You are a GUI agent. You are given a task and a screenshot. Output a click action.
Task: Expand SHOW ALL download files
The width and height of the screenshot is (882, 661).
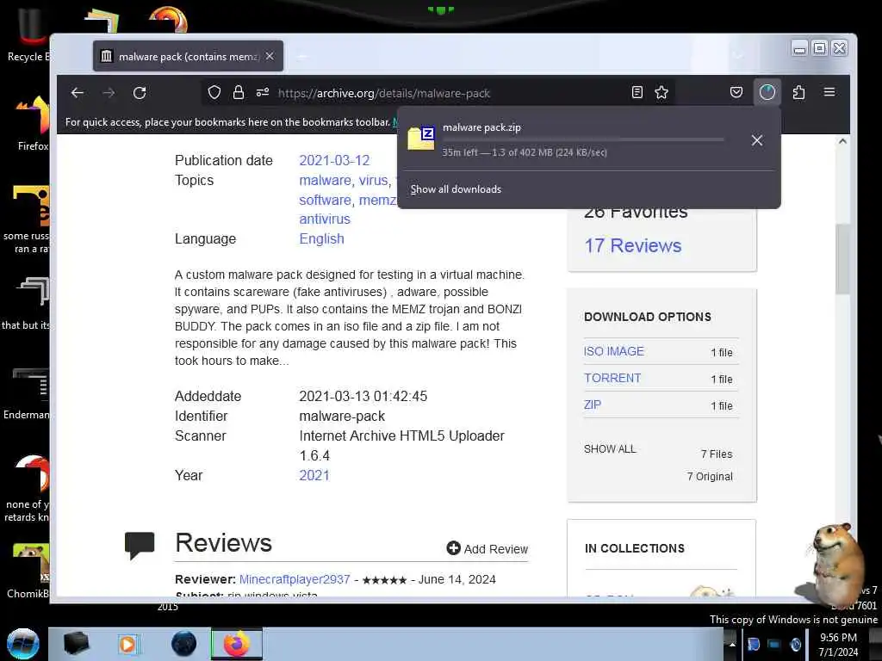pyautogui.click(x=610, y=449)
